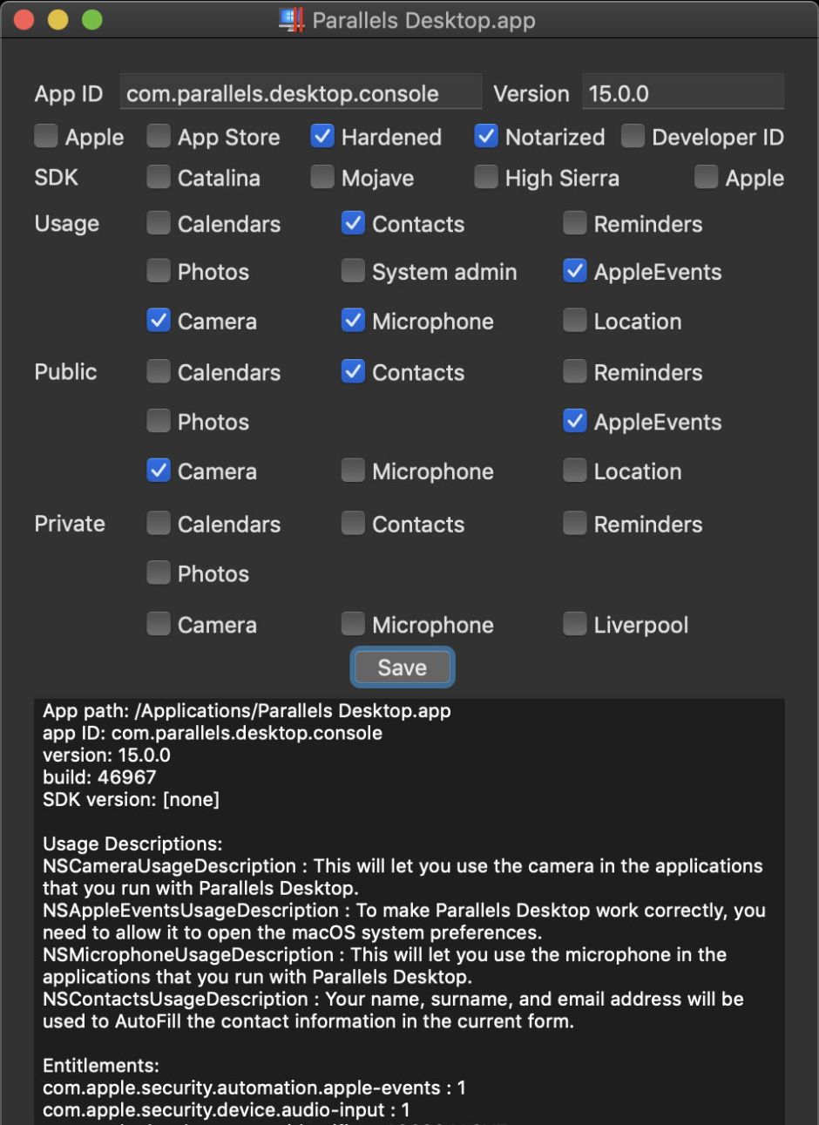The height and width of the screenshot is (1125, 819).
Task: Check the System admin checkbox
Action: click(353, 271)
